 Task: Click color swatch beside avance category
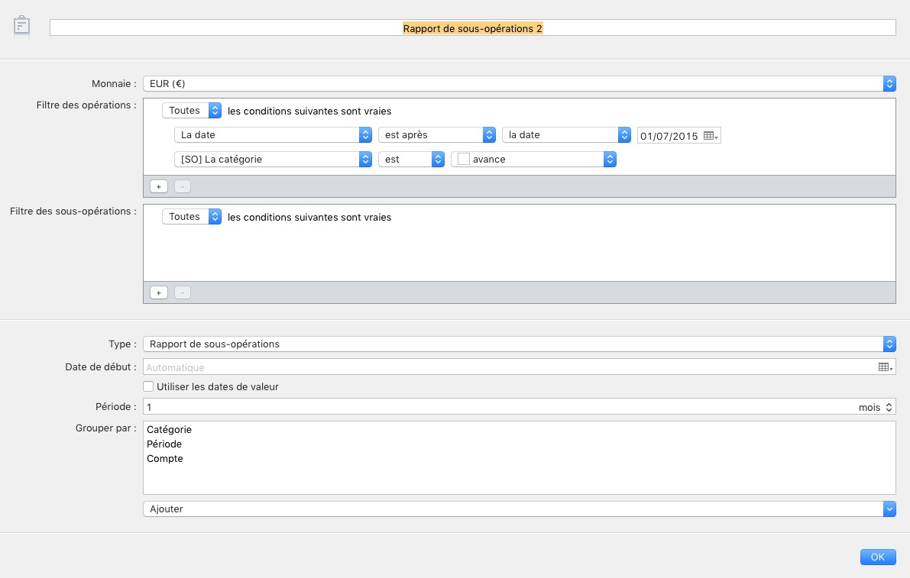tap(463, 159)
